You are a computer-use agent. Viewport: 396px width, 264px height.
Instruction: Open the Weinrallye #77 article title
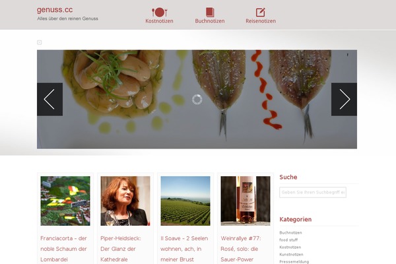(x=241, y=249)
